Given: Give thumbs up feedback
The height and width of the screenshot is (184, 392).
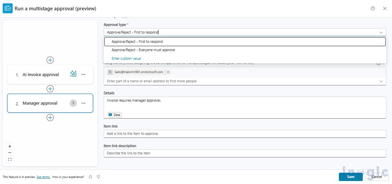Looking at the screenshot, I should coord(90,177).
